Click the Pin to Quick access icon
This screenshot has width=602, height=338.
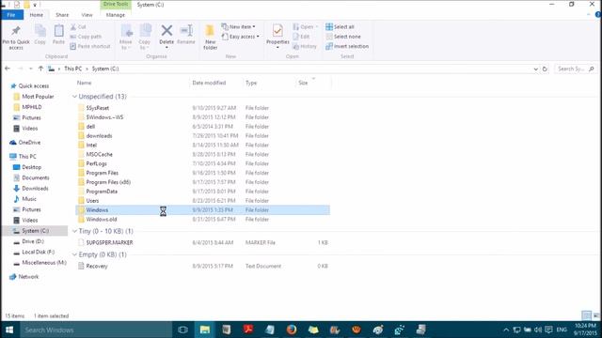point(16,31)
